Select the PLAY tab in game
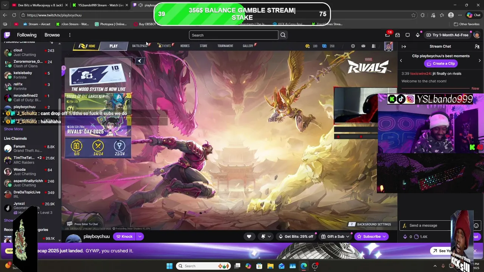The height and width of the screenshot is (272, 484). click(113, 46)
